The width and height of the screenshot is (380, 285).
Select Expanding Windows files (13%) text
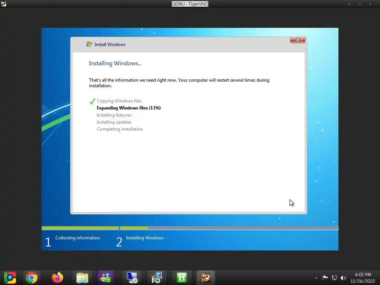pos(129,108)
